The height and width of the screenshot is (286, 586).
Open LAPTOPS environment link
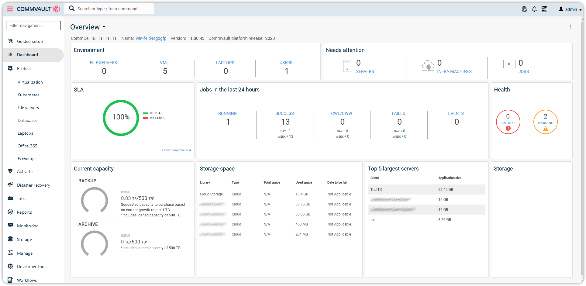pyautogui.click(x=225, y=63)
